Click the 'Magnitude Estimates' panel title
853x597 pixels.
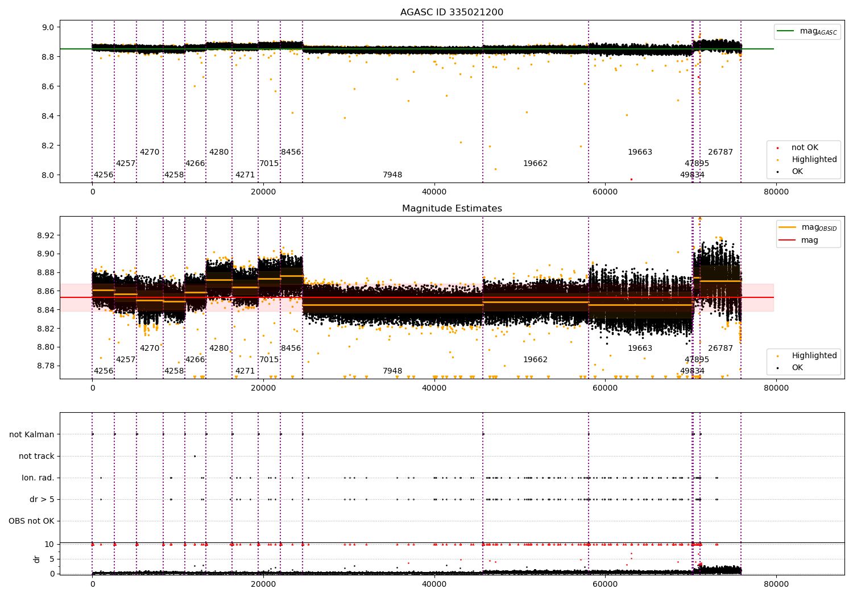452,209
